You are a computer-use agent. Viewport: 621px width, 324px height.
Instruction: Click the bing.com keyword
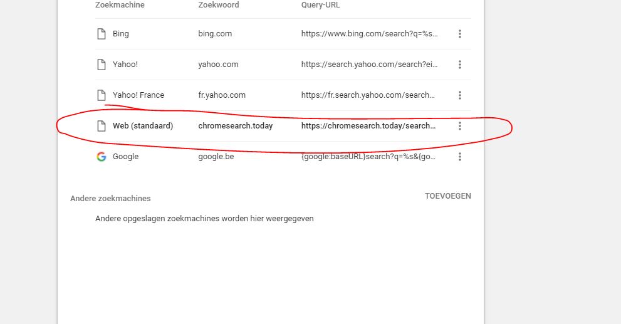click(x=215, y=34)
